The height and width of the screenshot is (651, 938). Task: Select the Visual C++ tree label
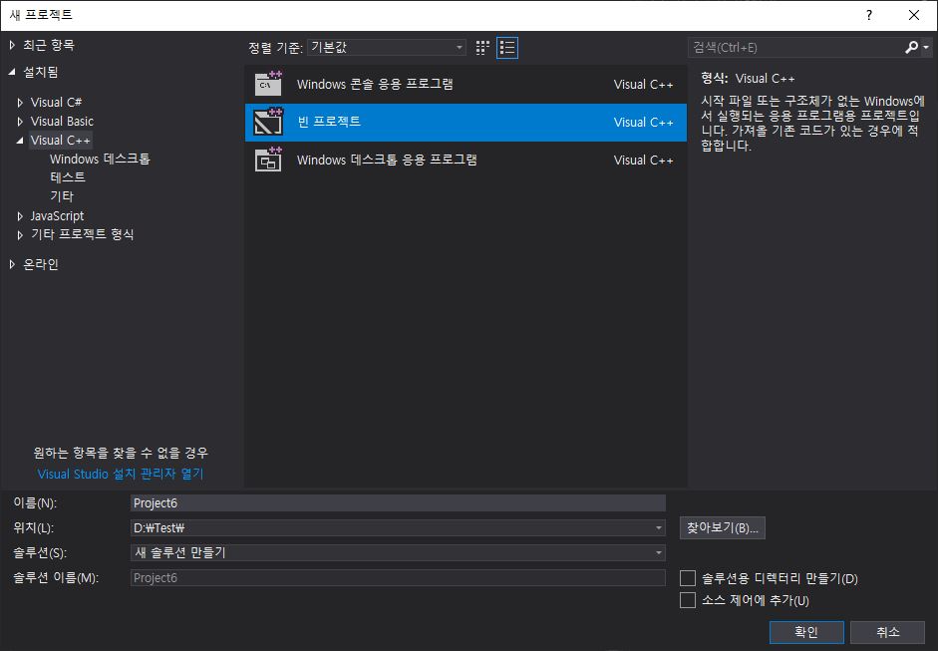point(61,140)
